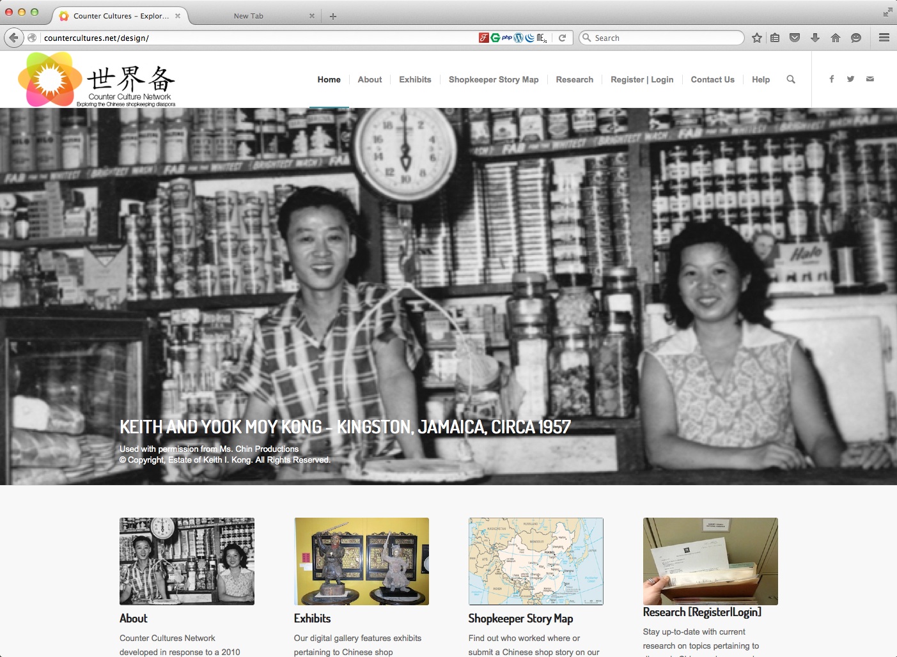Navigate to Shopkeeper Story Map in the menu
Image resolution: width=897 pixels, height=657 pixels.
coord(493,79)
